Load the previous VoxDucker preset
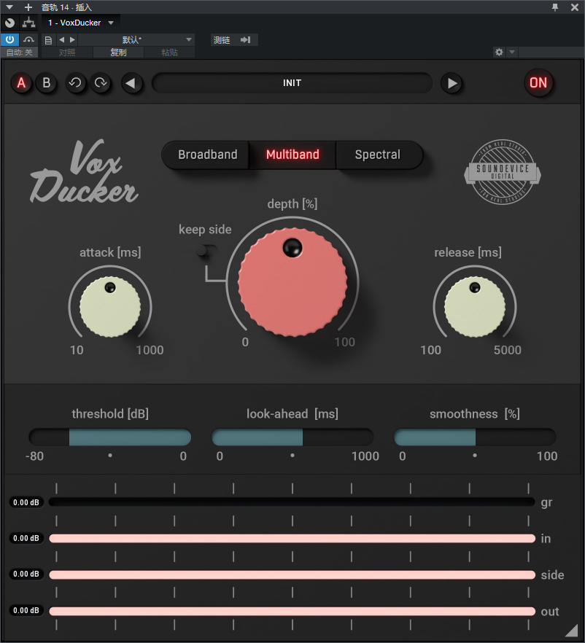585x643 pixels. pos(132,83)
